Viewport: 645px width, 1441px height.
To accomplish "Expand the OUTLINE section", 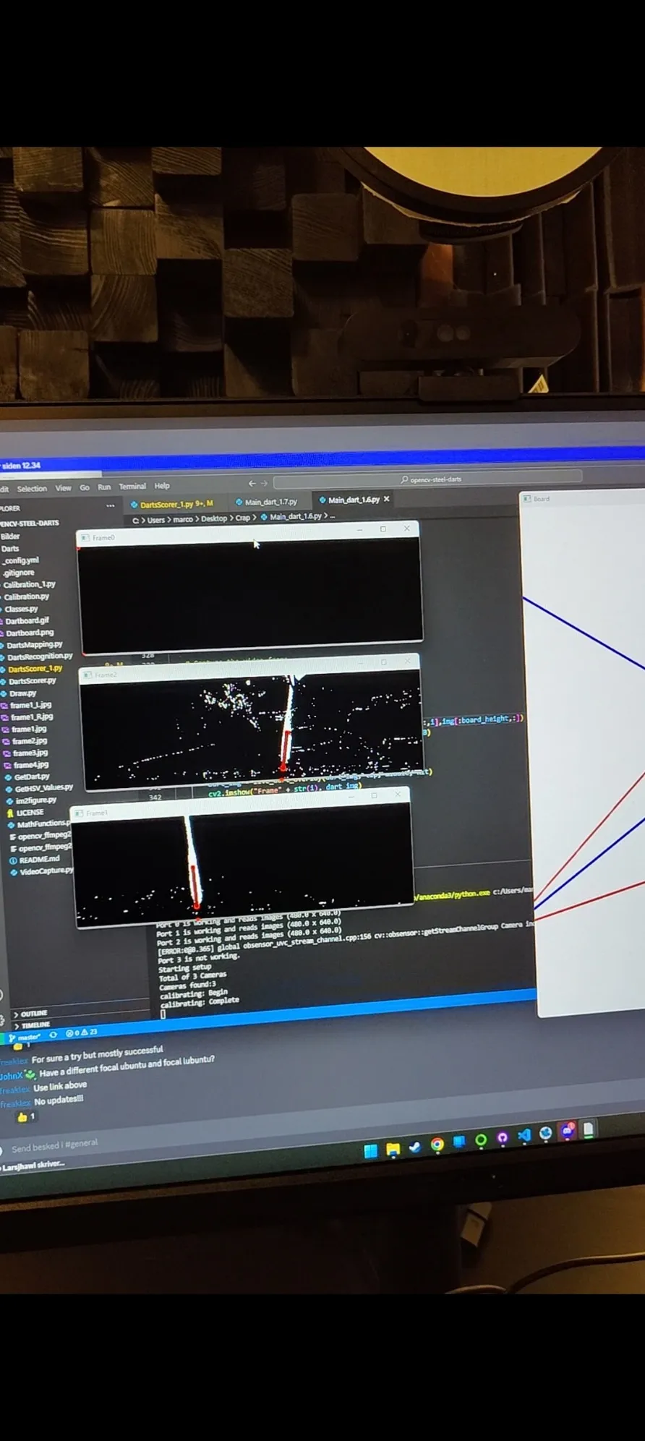I will click(33, 1013).
